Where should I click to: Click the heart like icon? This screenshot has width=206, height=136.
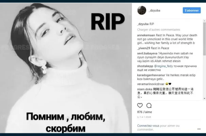(x=140, y=105)
